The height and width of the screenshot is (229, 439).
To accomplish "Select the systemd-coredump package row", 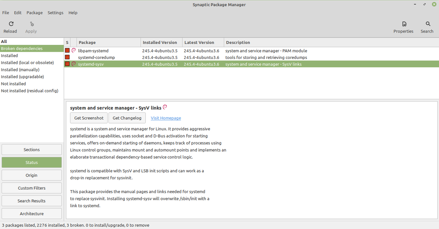I will click(x=251, y=57).
